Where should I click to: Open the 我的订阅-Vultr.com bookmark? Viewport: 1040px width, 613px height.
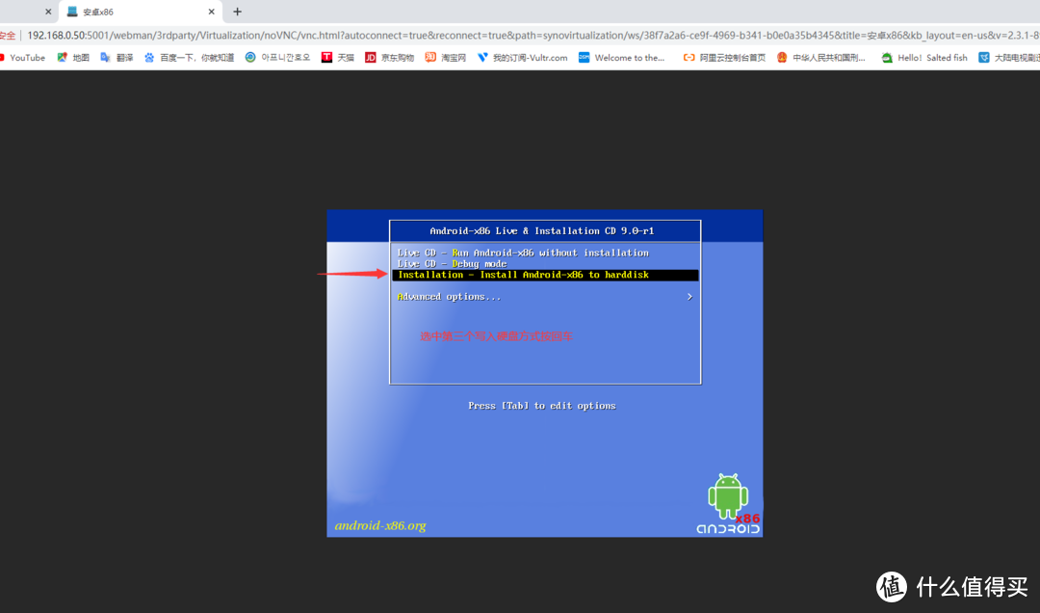[522, 58]
